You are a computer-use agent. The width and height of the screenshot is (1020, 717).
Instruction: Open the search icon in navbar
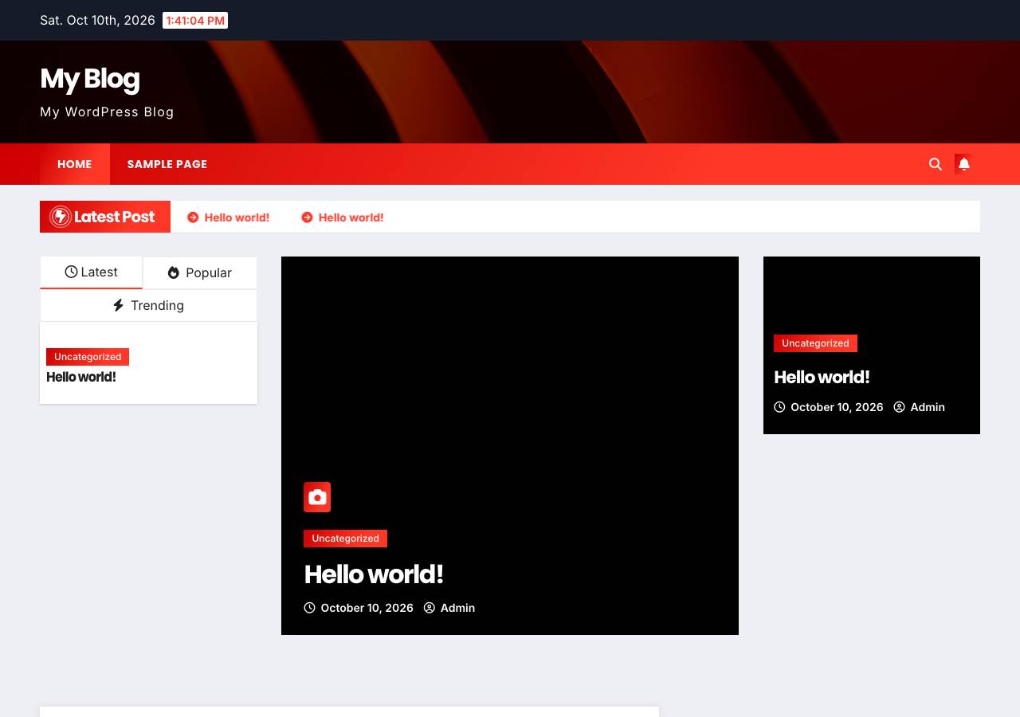pos(936,164)
